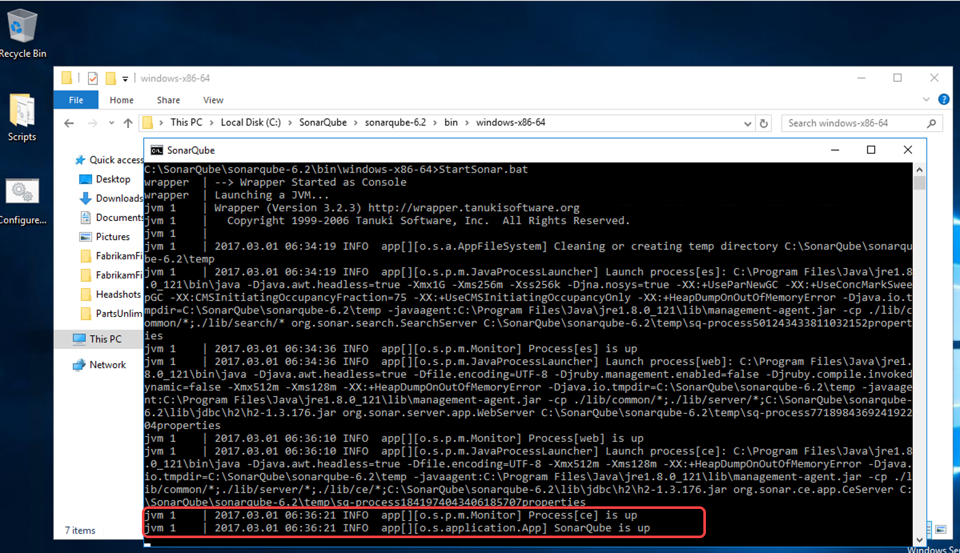Maximize the SonarQube console window
This screenshot has width=960, height=553.
(871, 150)
